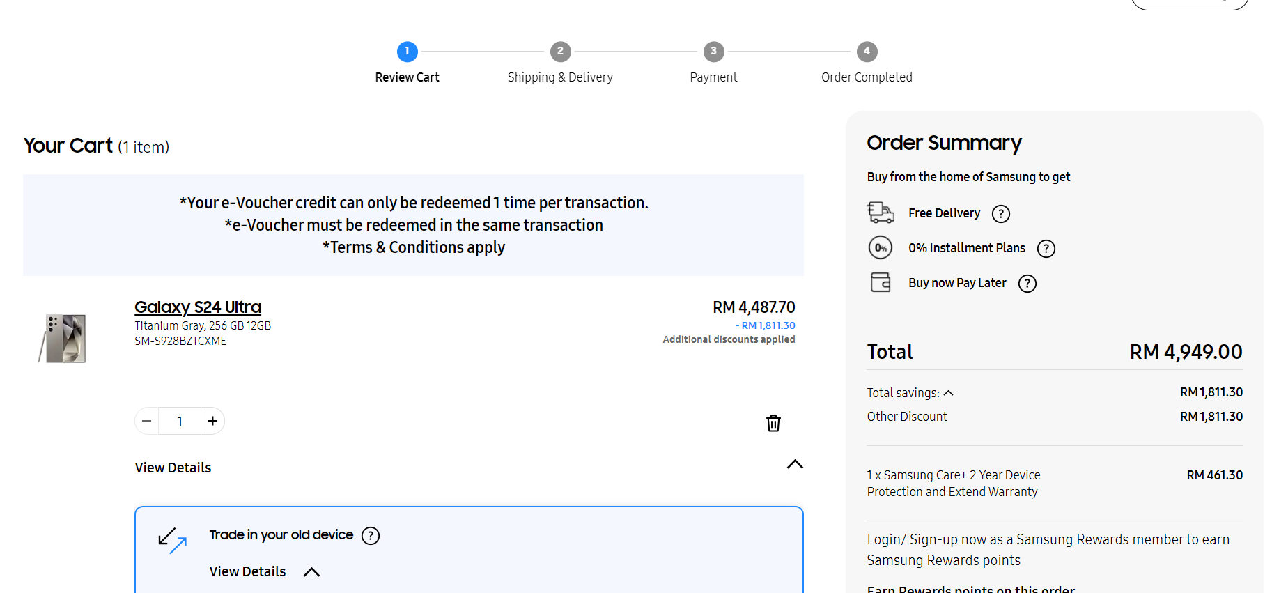The height and width of the screenshot is (593, 1272).
Task: Click Additional discounts applied text
Action: point(729,339)
